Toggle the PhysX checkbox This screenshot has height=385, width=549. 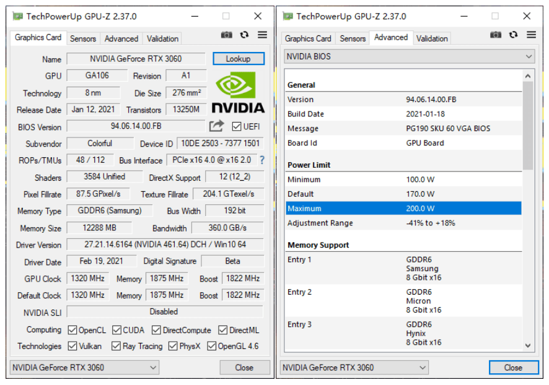click(173, 346)
